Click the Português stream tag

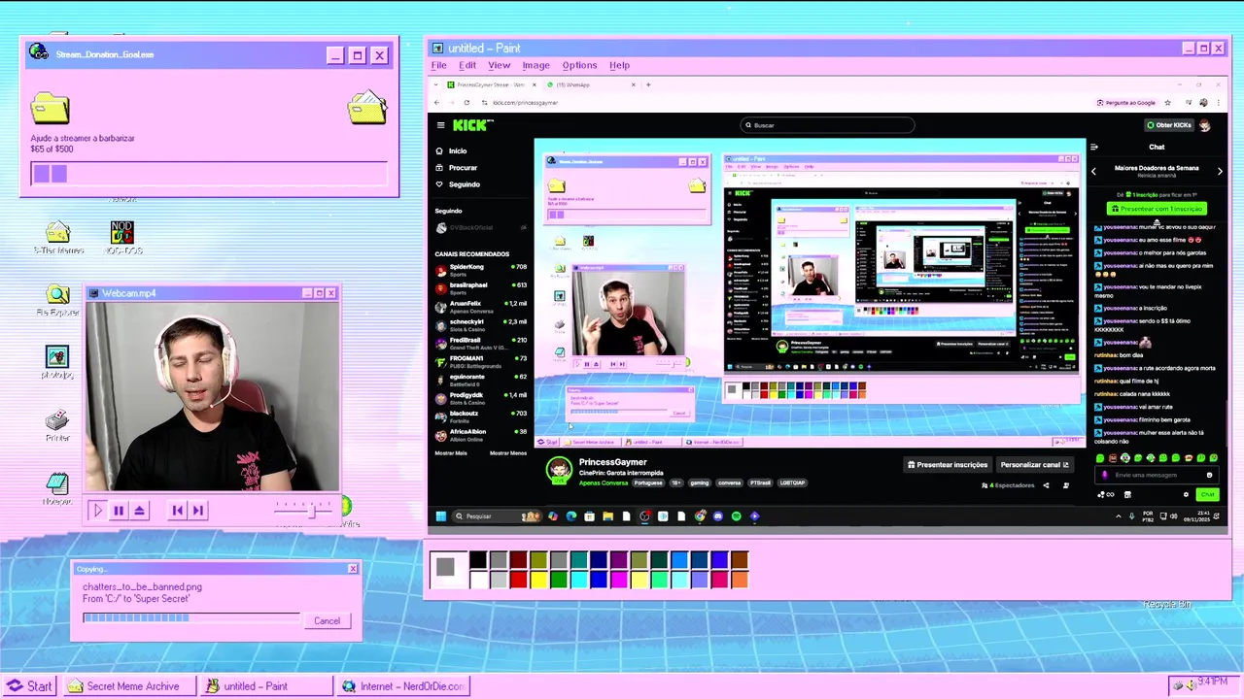pos(648,483)
